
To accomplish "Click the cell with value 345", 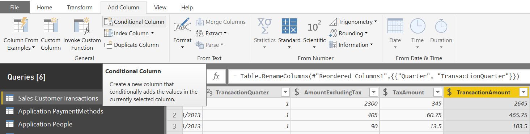I will click(411, 104).
